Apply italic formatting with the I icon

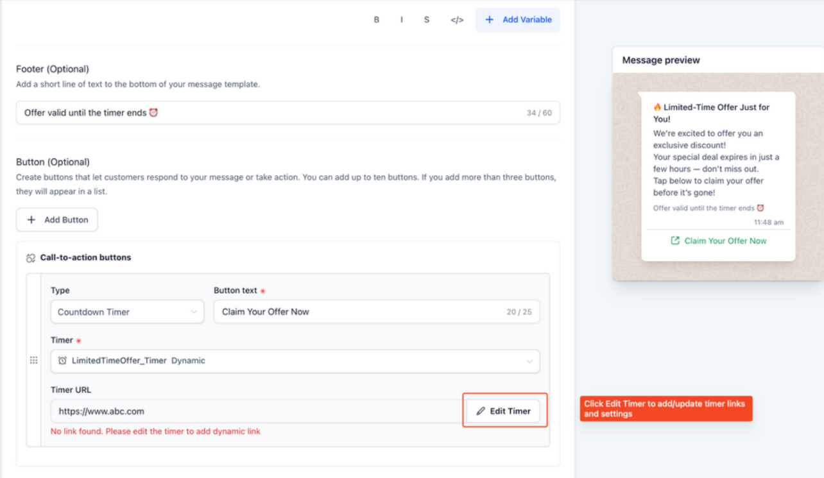coord(402,20)
